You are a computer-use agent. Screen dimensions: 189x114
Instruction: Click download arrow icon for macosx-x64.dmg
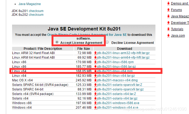point(95,80)
